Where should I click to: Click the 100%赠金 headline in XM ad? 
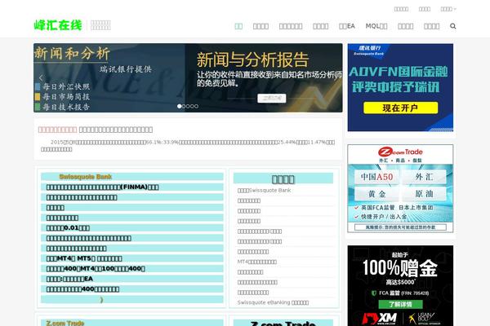tap(400, 268)
